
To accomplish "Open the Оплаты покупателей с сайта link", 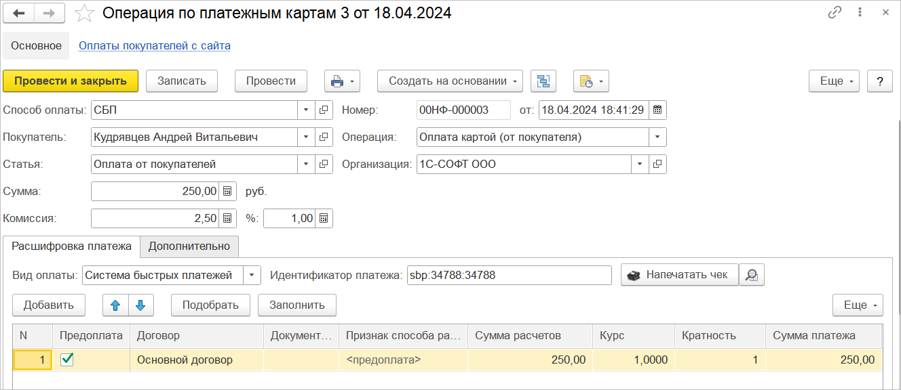I will point(155,46).
